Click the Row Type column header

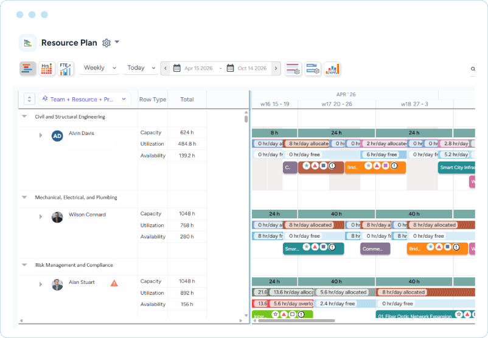click(x=153, y=100)
